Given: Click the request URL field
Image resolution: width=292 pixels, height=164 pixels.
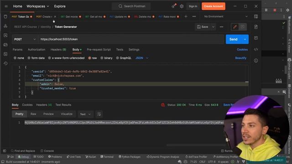Looking at the screenshot, I should pyautogui.click(x=131, y=39).
